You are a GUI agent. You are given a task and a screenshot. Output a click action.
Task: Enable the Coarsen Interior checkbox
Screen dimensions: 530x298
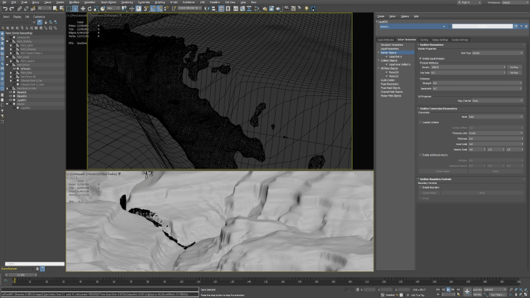(420, 122)
